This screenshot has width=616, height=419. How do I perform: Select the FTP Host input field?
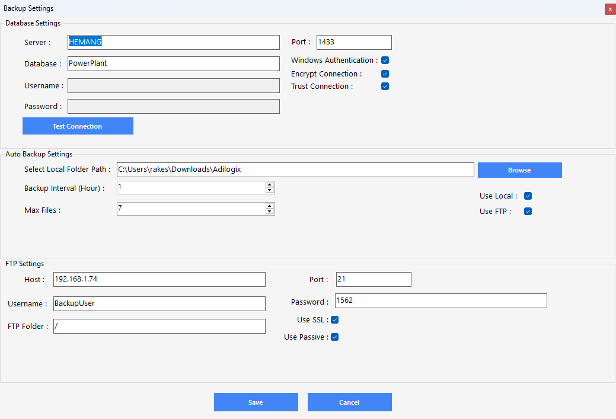159,279
